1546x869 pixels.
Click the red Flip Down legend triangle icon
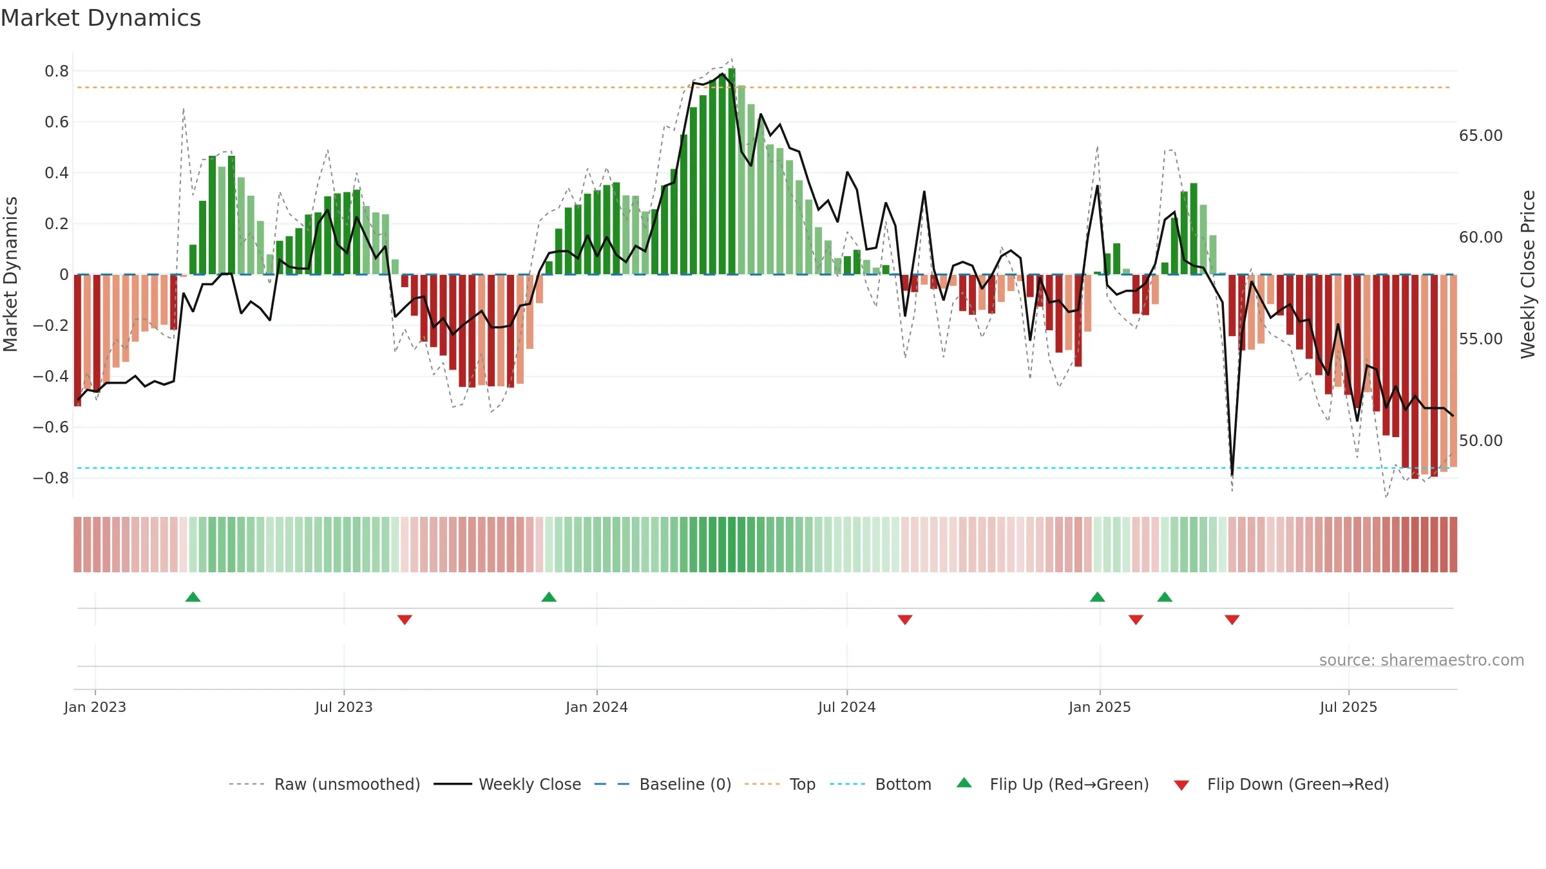1181,785
